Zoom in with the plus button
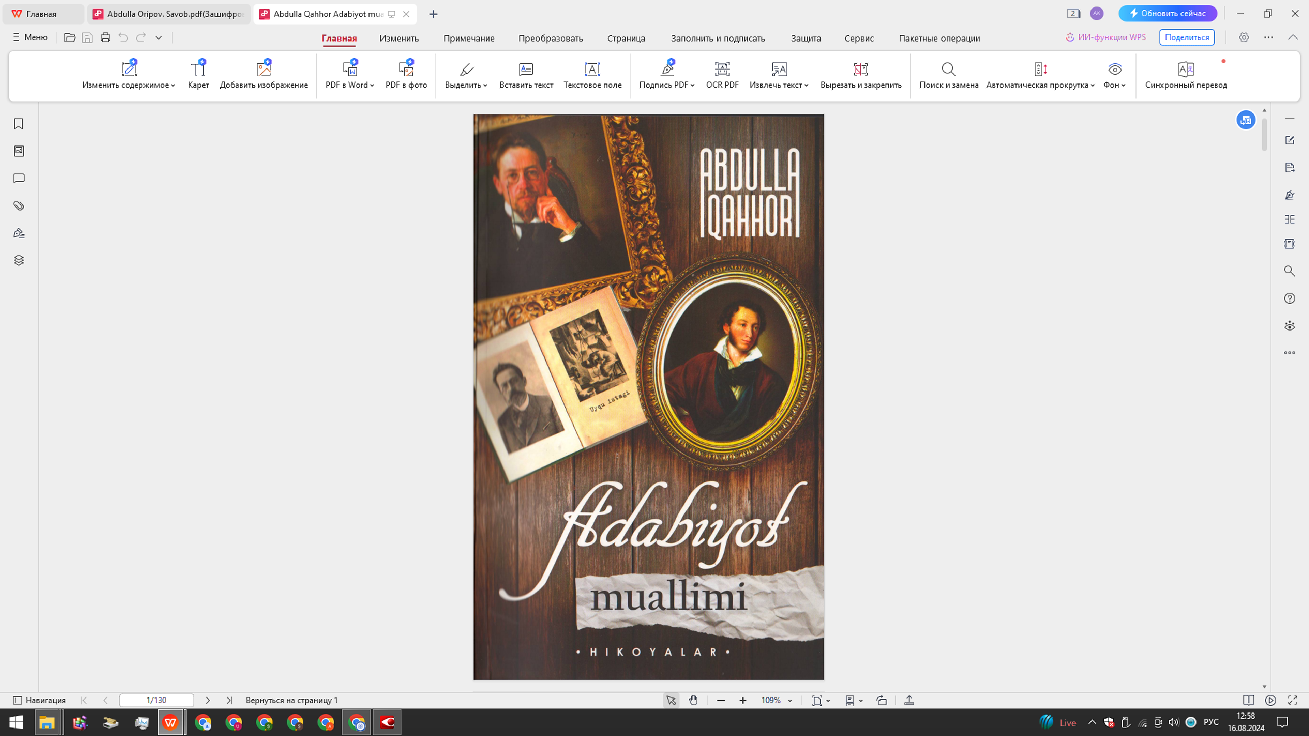Viewport: 1309px width, 736px height. [x=742, y=701]
